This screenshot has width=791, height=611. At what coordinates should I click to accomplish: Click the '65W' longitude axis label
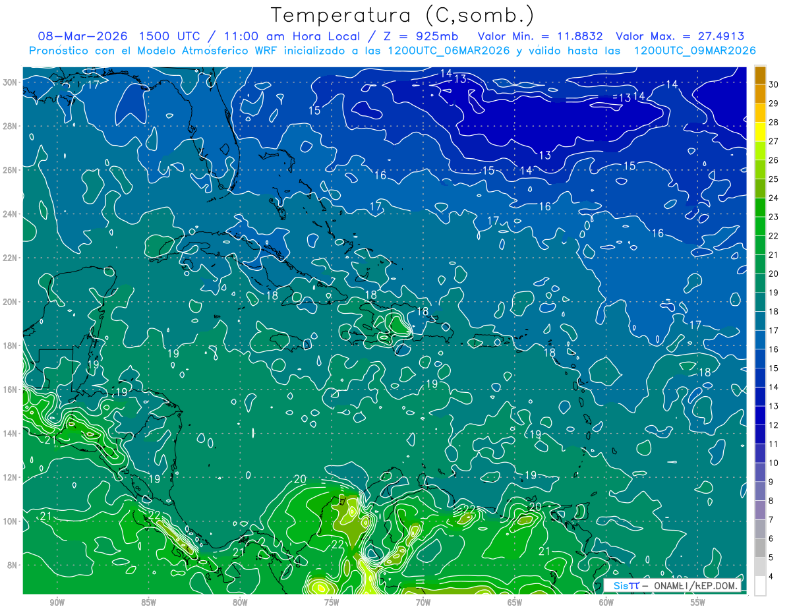[x=515, y=602]
